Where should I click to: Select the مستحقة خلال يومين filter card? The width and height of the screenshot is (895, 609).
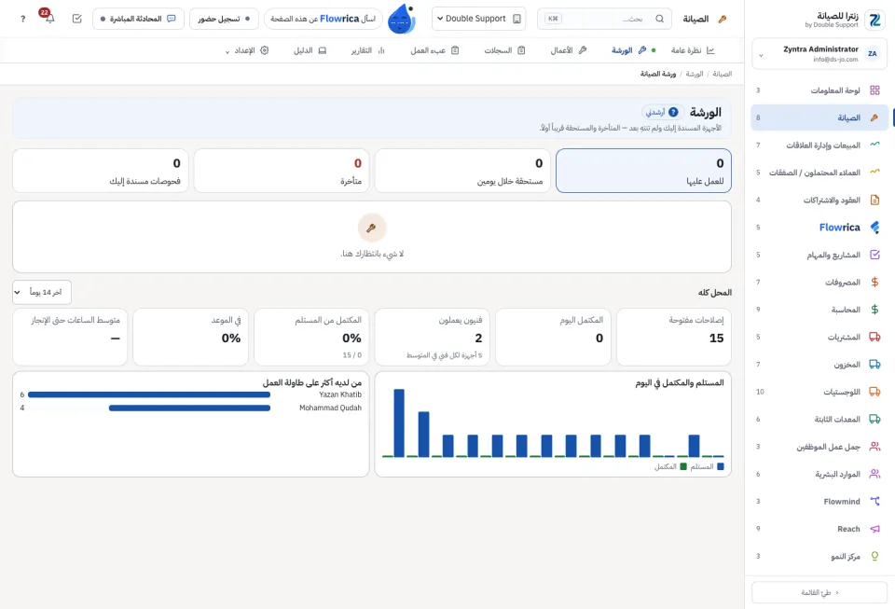462,171
